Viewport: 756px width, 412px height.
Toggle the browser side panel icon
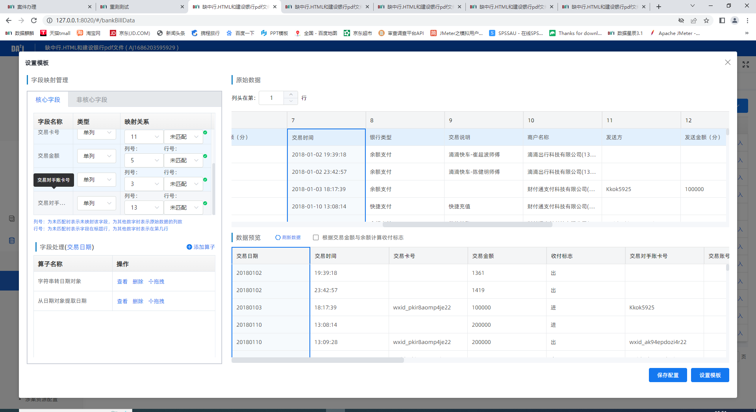[x=722, y=20]
